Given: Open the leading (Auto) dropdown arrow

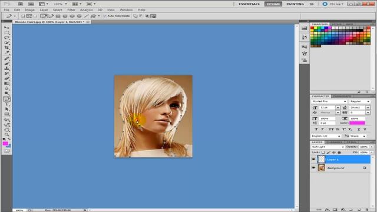Looking at the screenshot, I should 368,107.
